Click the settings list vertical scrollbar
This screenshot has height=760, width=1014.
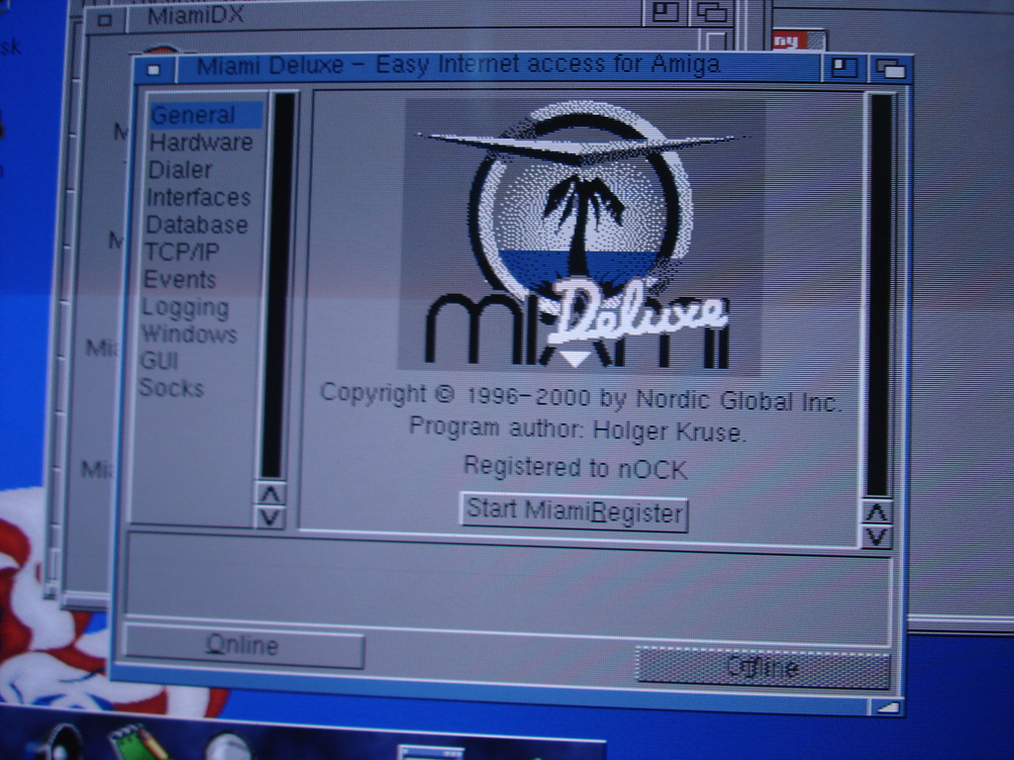pos(279,286)
